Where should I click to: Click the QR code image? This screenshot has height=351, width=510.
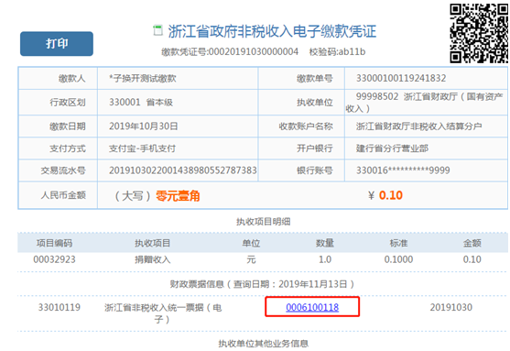tap(479, 33)
